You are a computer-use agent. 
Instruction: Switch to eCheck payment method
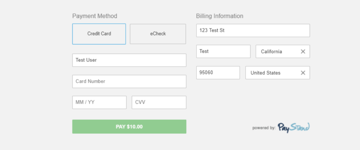pos(158,34)
